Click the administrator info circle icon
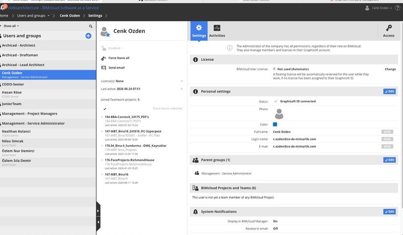The image size is (403, 235). click(229, 48)
